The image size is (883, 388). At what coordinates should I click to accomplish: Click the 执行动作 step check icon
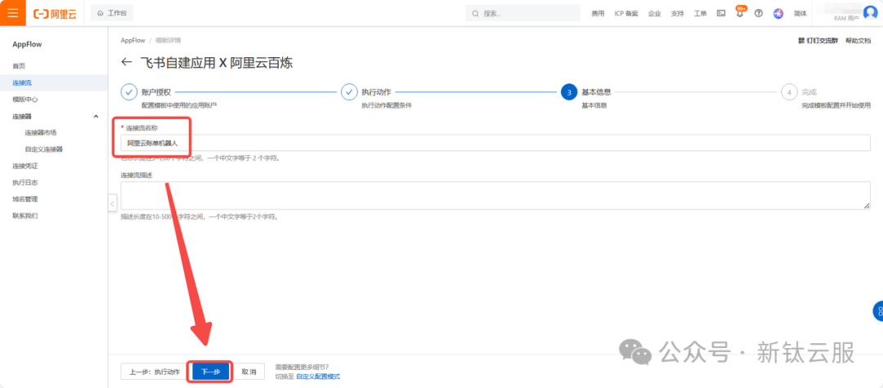(349, 92)
